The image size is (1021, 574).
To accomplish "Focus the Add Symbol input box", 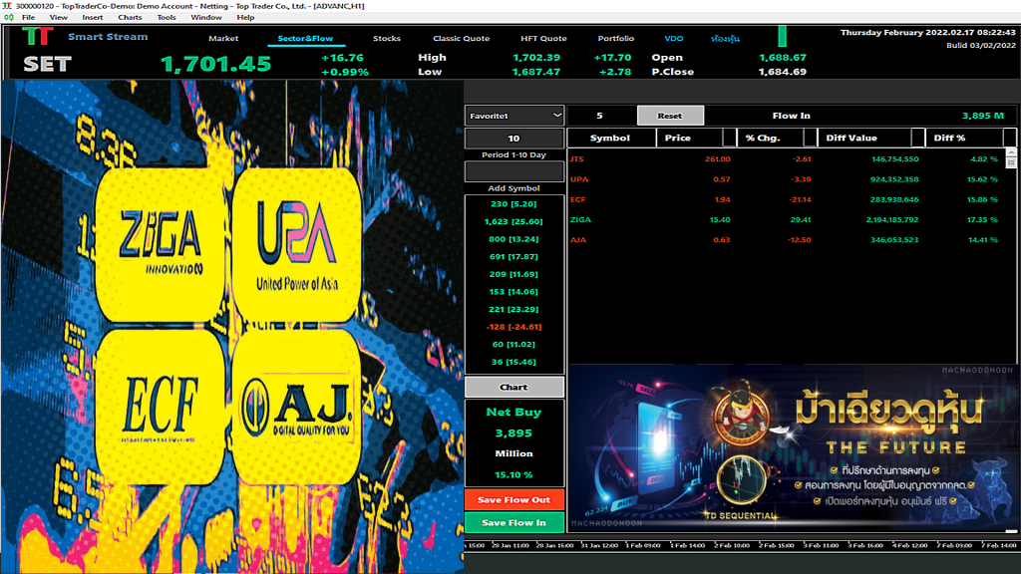I will pyautogui.click(x=513, y=171).
